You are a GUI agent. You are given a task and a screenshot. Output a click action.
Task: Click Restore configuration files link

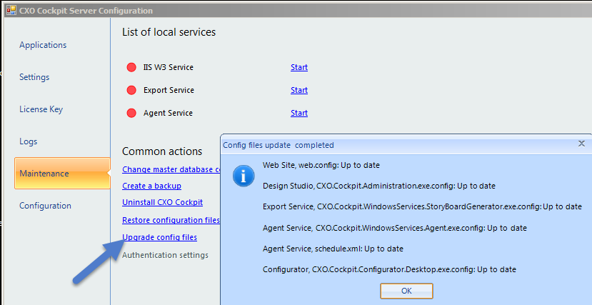coord(171,220)
